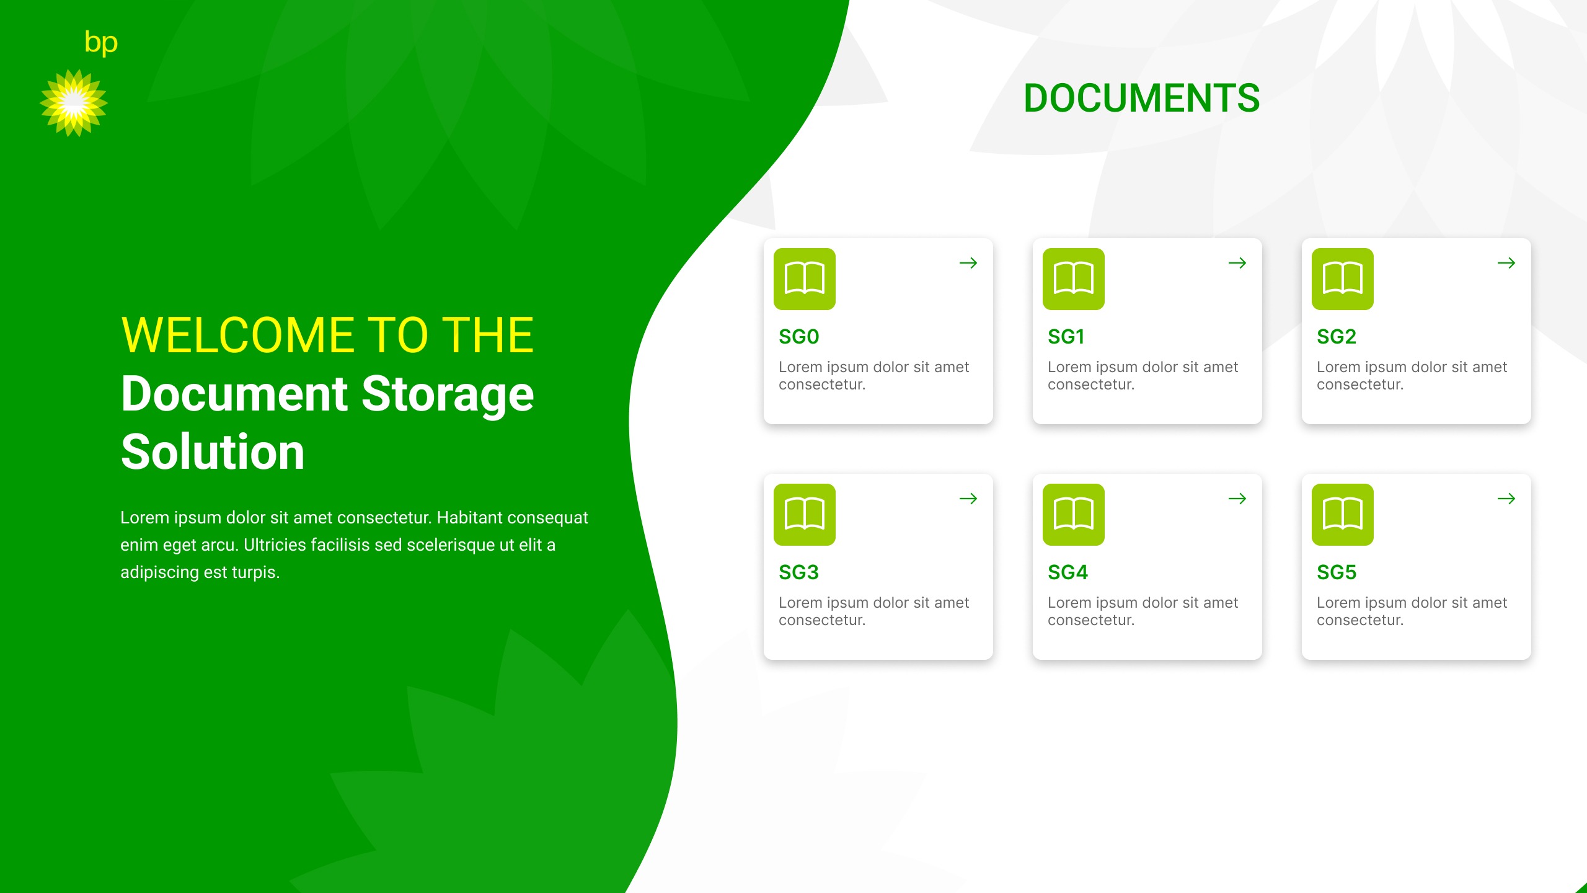Screen dimensions: 1587x893
Task: Open the SG4 document title
Action: [1068, 572]
